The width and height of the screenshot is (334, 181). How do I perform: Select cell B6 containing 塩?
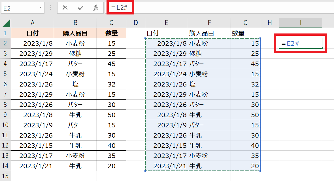click(x=75, y=84)
